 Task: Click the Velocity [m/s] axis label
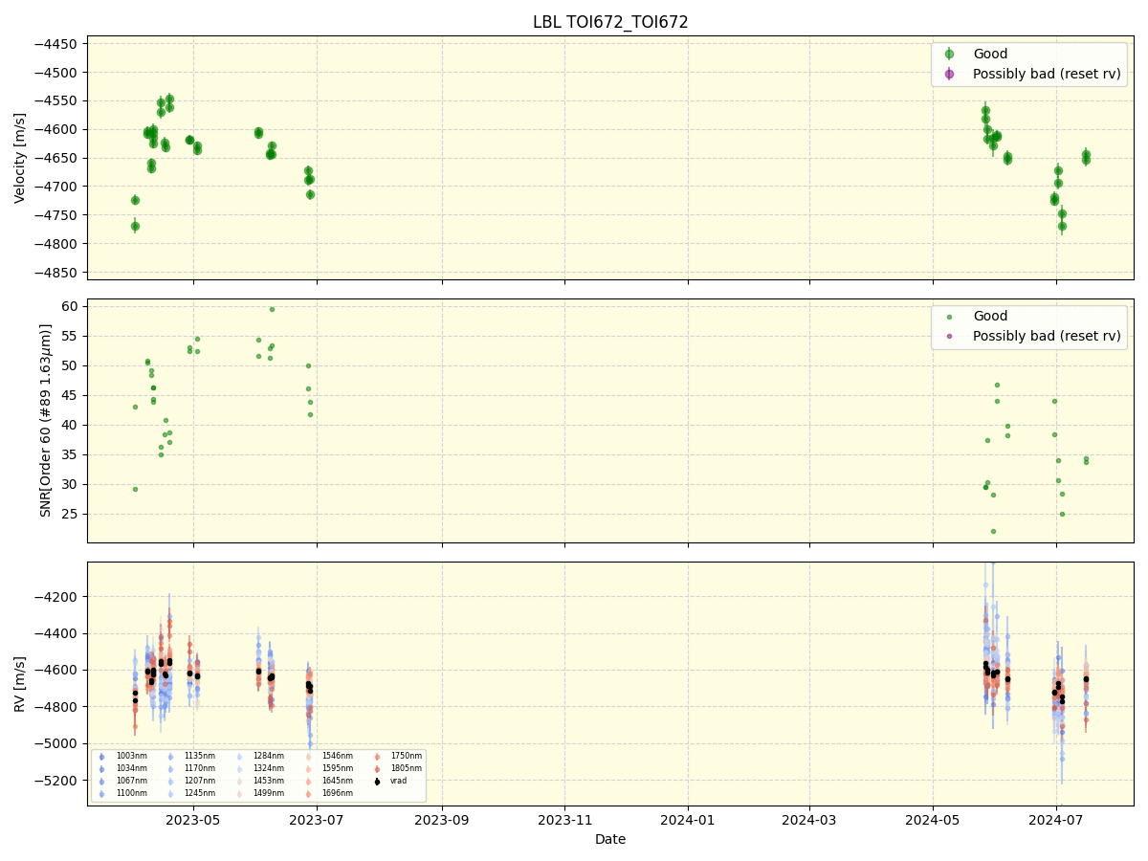point(20,158)
